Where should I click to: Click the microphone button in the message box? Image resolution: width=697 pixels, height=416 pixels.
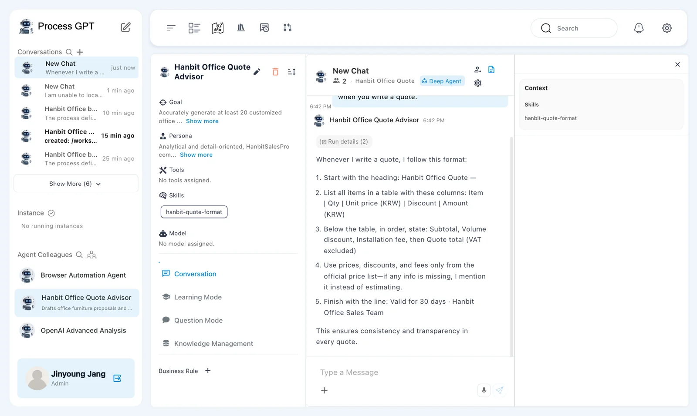click(x=484, y=390)
